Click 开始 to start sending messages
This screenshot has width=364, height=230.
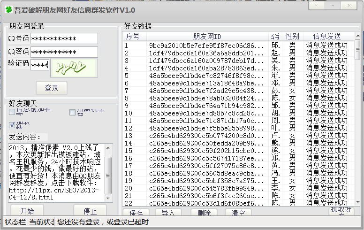[27, 210]
